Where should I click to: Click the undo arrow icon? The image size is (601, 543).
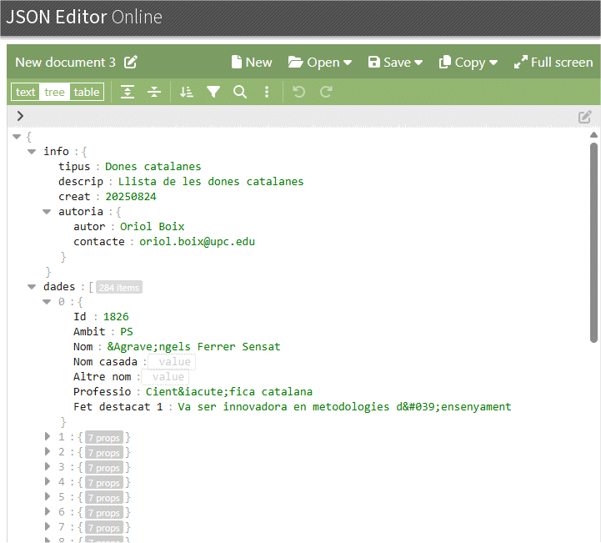pyautogui.click(x=298, y=92)
